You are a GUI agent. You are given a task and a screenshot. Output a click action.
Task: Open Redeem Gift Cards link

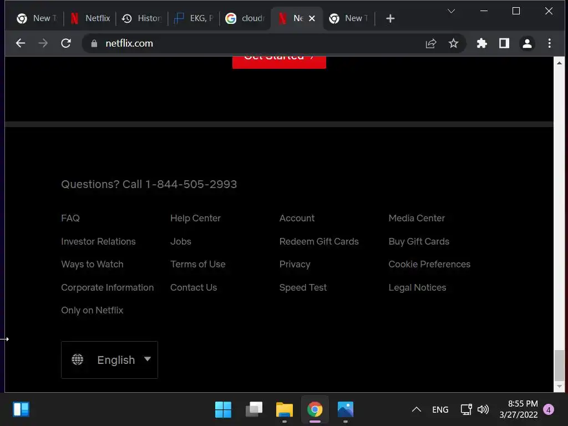coord(319,241)
